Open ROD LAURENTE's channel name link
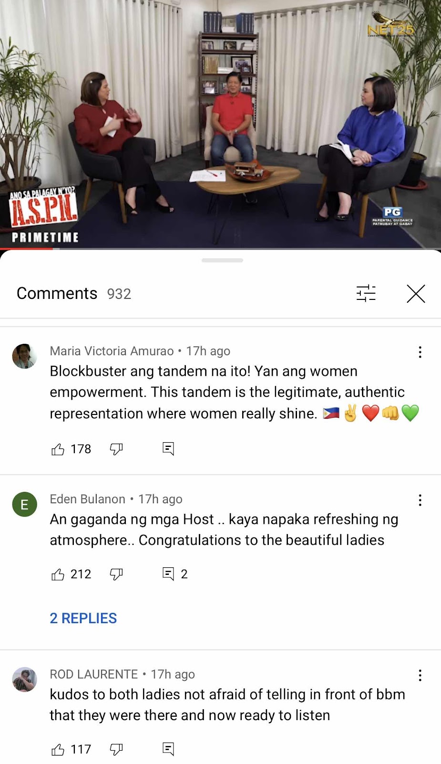This screenshot has width=441, height=764. 94,674
